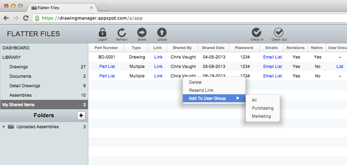Open Email List in BD-0001 row
Screen dimensions: 347x165
point(272,57)
